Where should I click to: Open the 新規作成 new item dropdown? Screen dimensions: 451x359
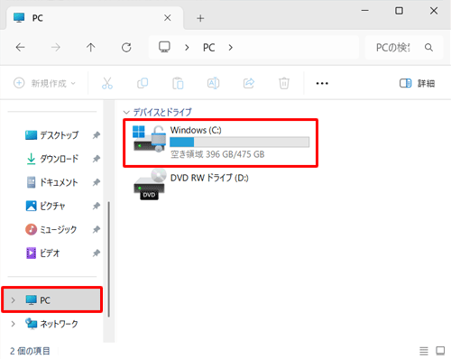tap(45, 83)
